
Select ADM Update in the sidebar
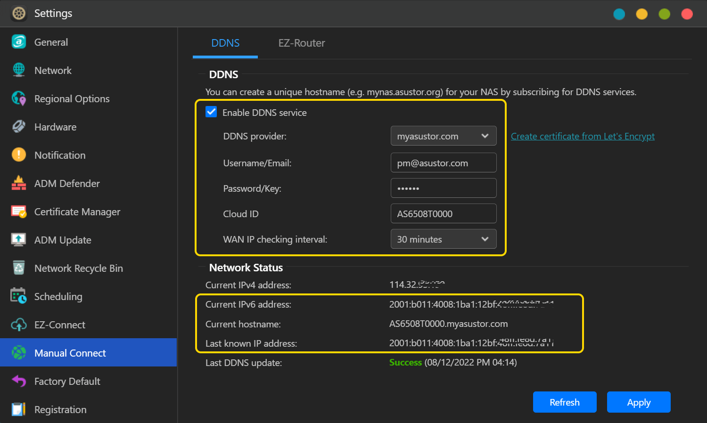(x=89, y=240)
